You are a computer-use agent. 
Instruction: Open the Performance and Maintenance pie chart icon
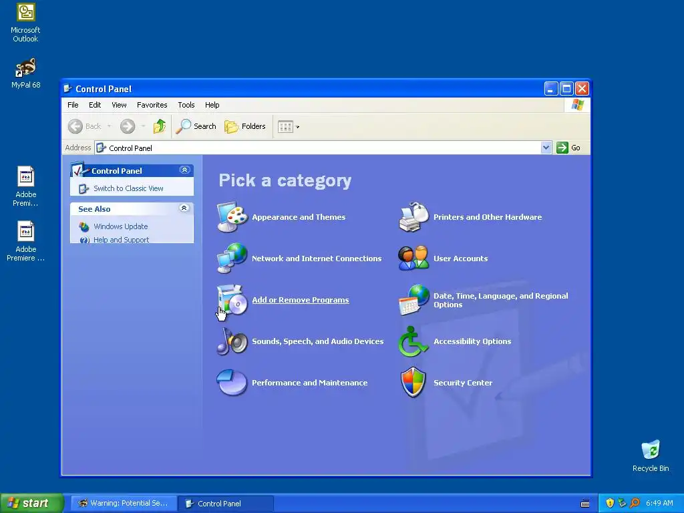click(232, 383)
